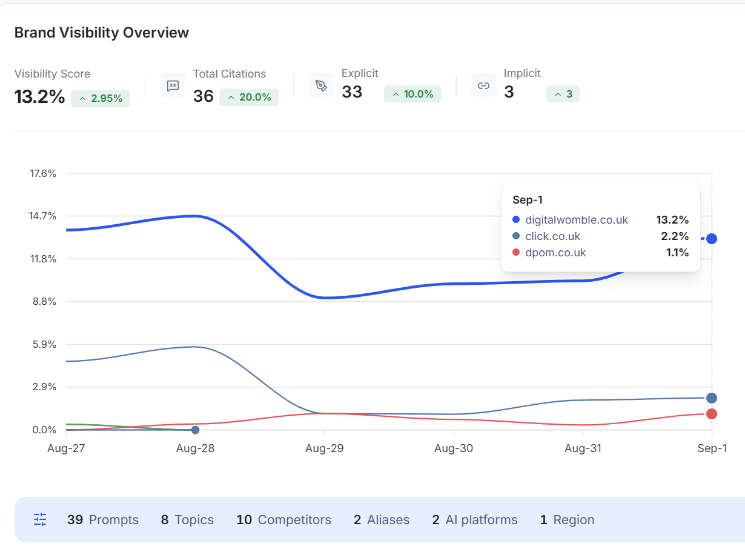745x549 pixels.
Task: Click the dpom.co.uk tooltip entry
Action: coord(600,253)
